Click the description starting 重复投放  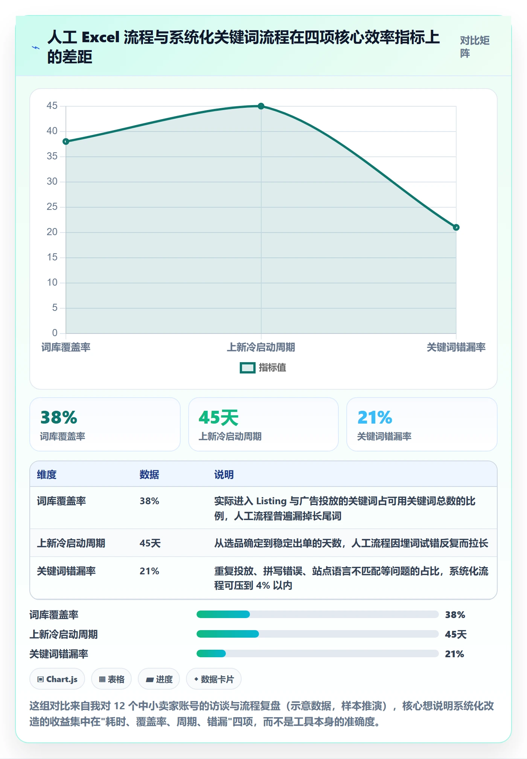(351, 578)
